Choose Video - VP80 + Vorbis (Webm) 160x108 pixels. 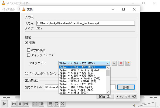[x=82, y=70]
